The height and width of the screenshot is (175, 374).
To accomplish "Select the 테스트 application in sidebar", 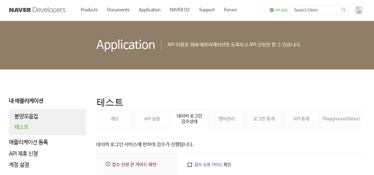I will click(22, 127).
